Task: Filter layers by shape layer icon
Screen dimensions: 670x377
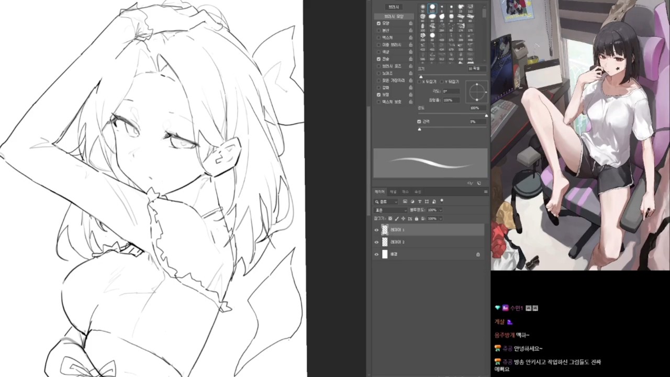Action: coord(427,202)
